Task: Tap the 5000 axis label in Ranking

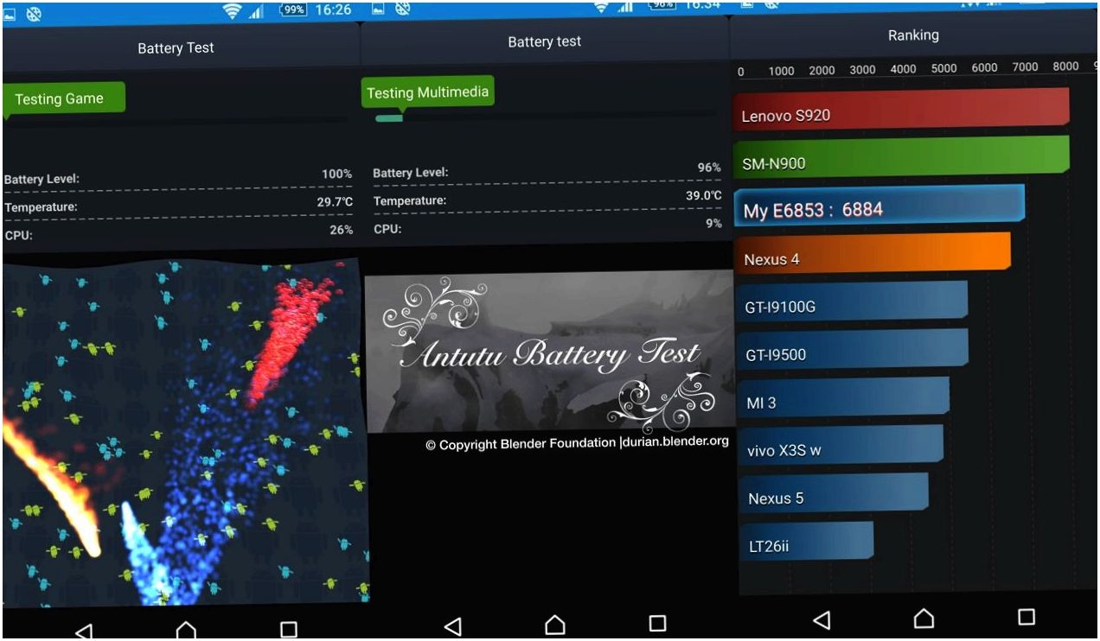Action: (943, 68)
